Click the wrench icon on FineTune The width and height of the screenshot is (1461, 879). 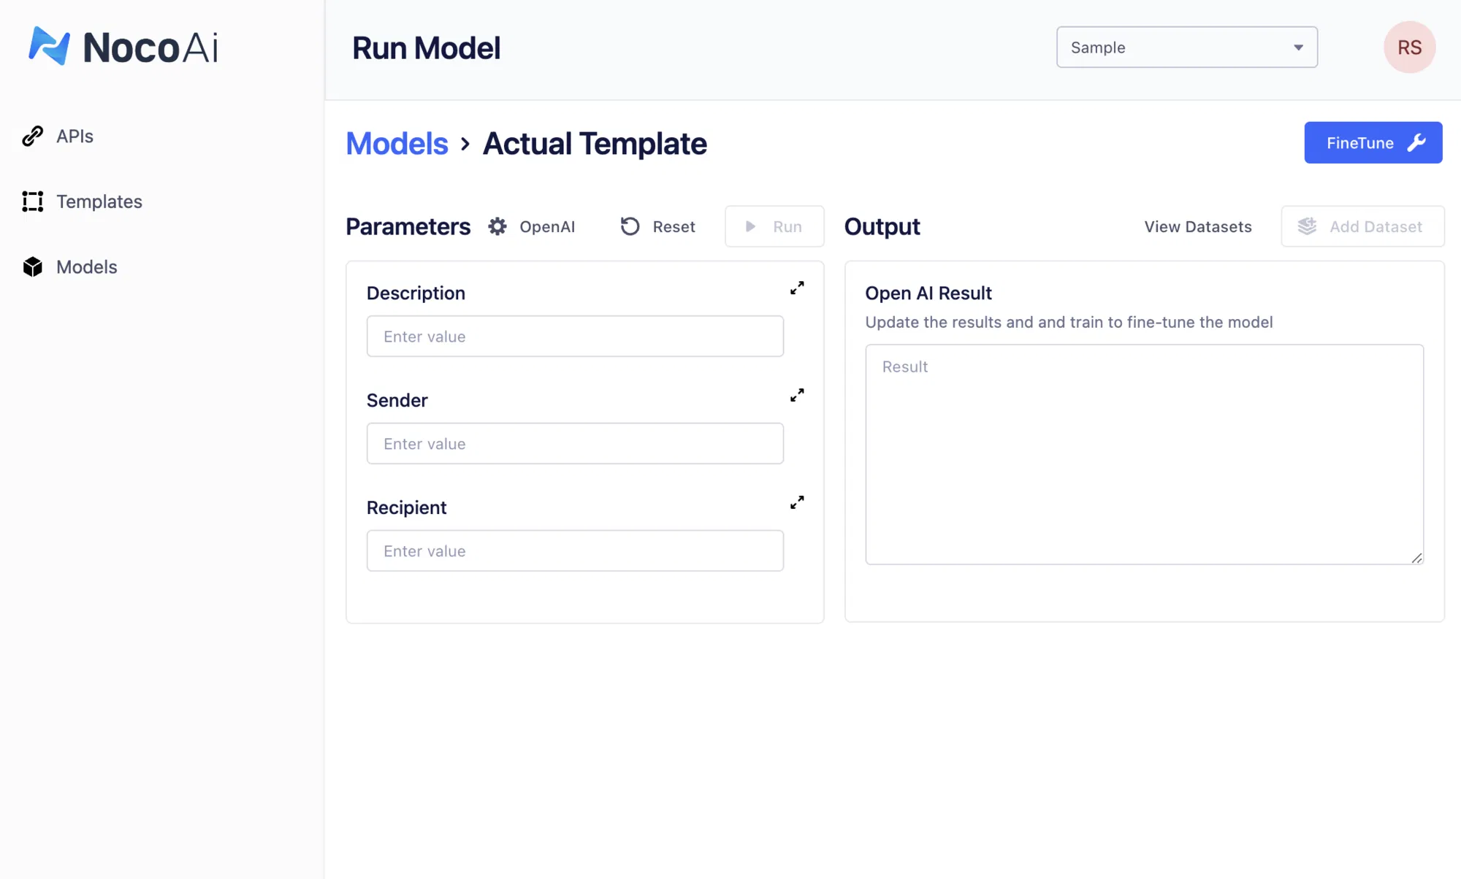[1416, 143]
